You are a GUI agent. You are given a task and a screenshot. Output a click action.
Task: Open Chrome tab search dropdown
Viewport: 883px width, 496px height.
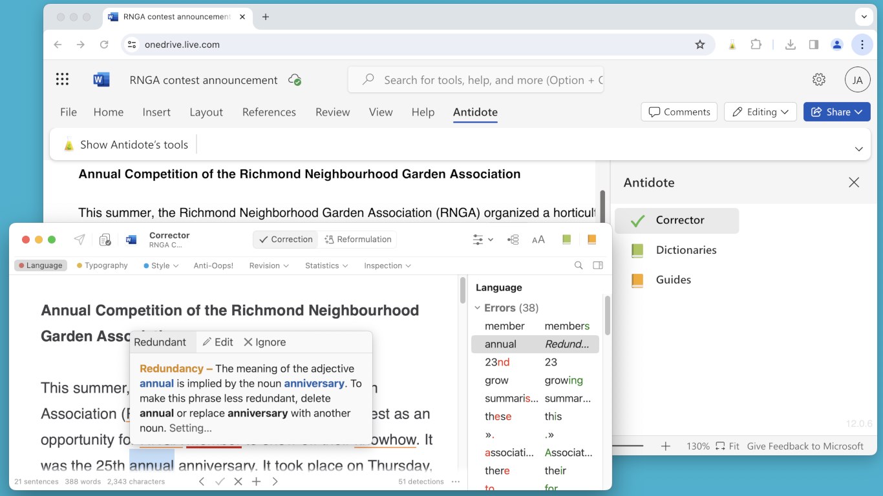[x=864, y=17]
